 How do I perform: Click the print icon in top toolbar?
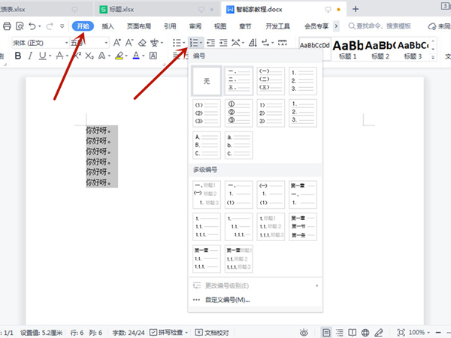[x=7, y=26]
